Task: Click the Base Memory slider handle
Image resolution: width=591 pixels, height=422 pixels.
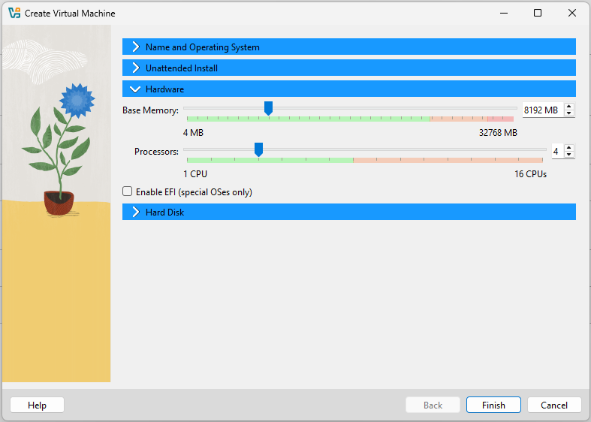Action: tap(268, 108)
